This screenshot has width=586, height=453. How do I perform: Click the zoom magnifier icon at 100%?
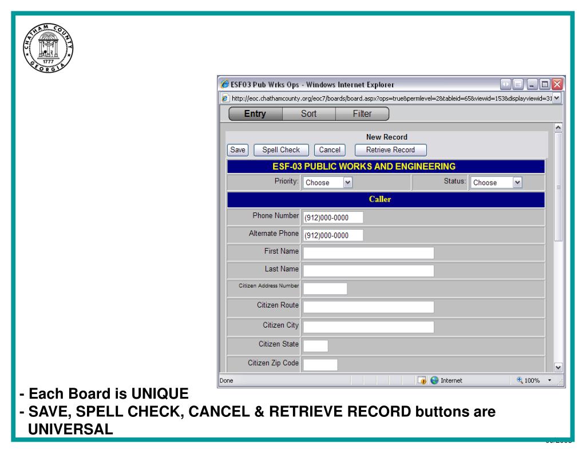pos(520,380)
